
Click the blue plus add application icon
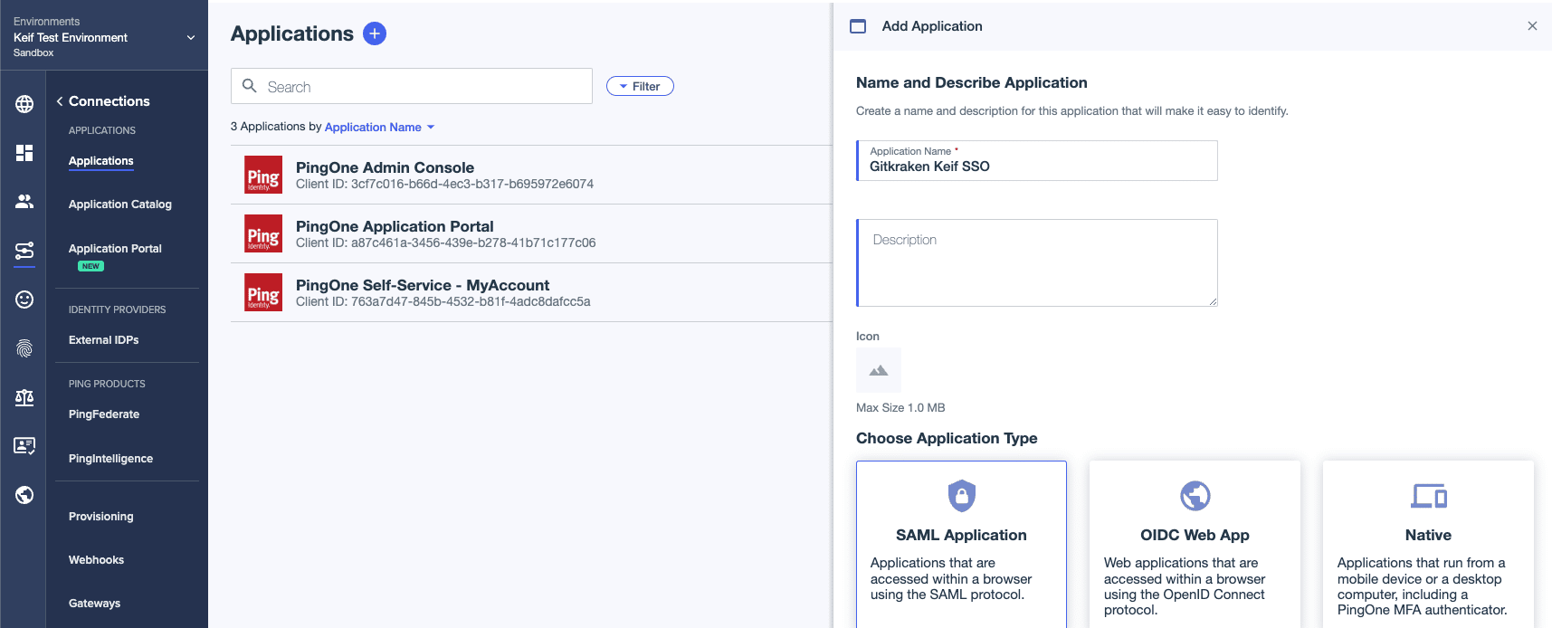pos(375,33)
